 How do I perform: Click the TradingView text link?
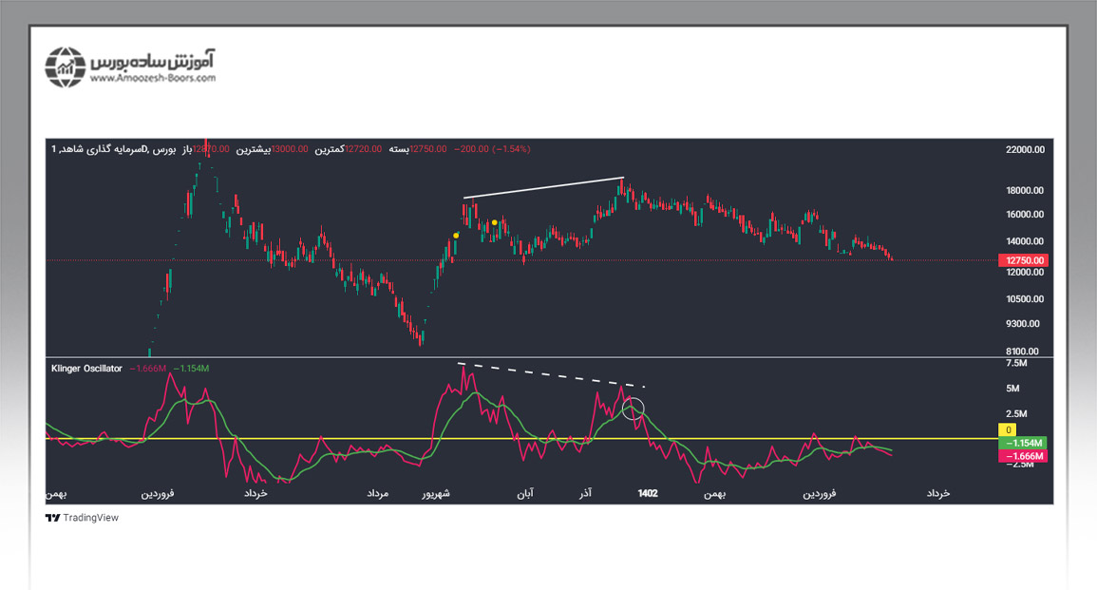[x=91, y=518]
